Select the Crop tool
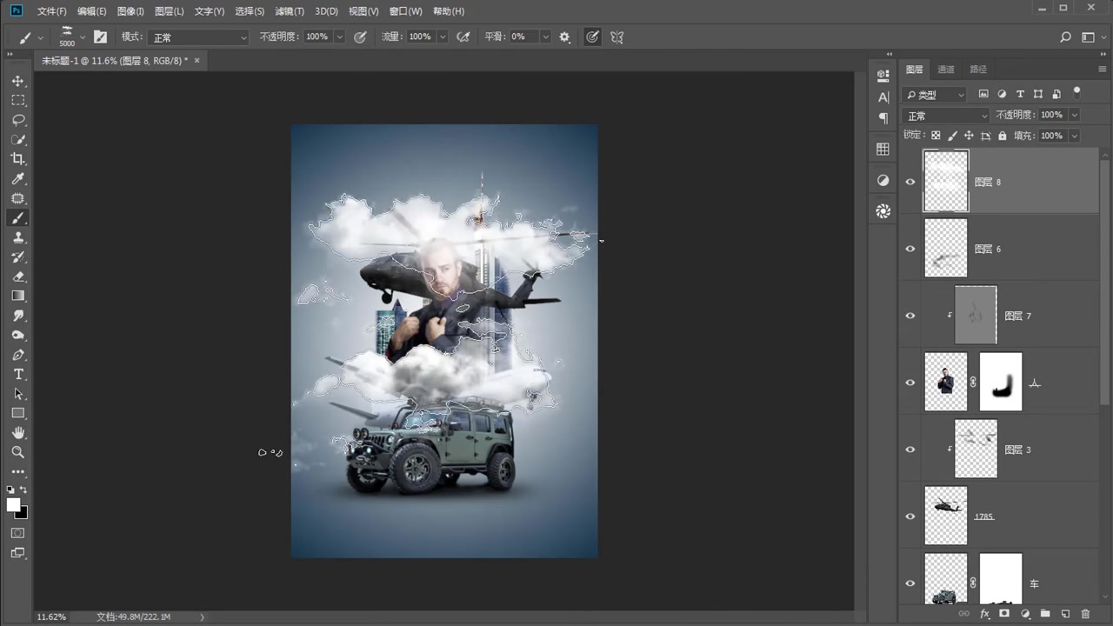 point(17,159)
